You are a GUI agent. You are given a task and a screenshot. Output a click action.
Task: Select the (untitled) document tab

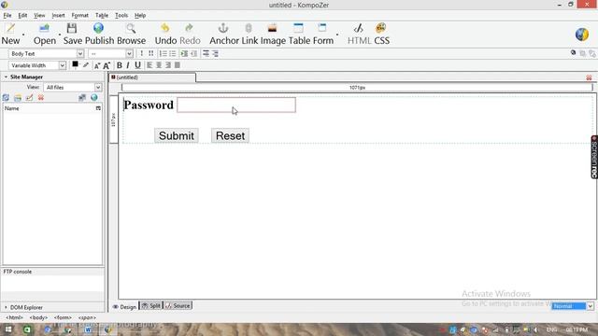coord(152,77)
